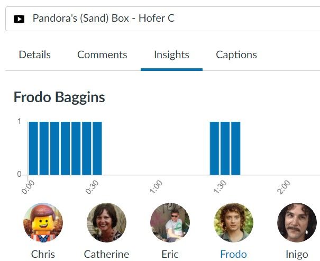Click the highlighted Frodo name
Screen dimensions: 320x261
click(233, 254)
